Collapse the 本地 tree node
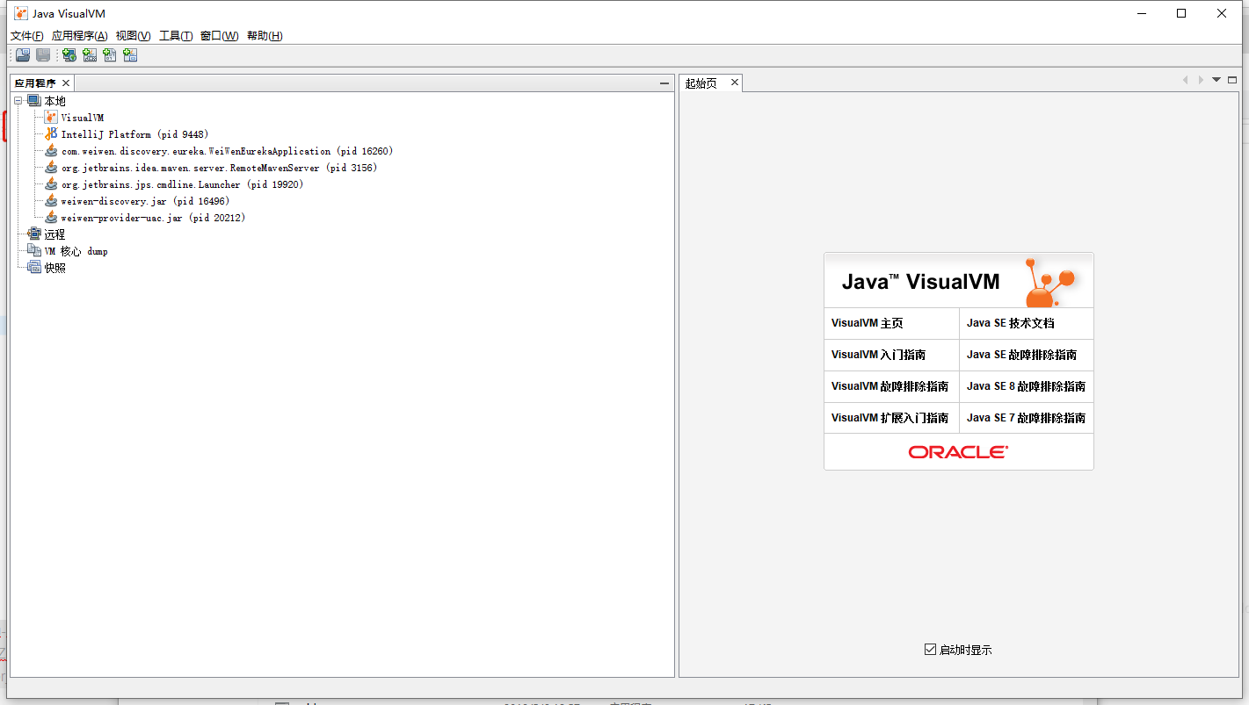The height and width of the screenshot is (705, 1249). pyautogui.click(x=18, y=101)
